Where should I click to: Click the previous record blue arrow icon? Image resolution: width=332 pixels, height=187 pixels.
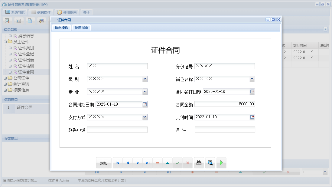pyautogui.click(x=127, y=163)
